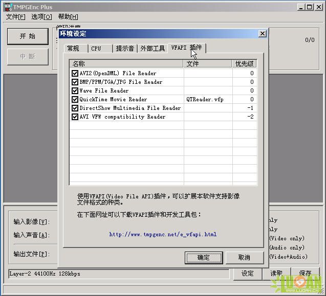
Task: Sort by the 优先级 column header
Action: (244, 64)
